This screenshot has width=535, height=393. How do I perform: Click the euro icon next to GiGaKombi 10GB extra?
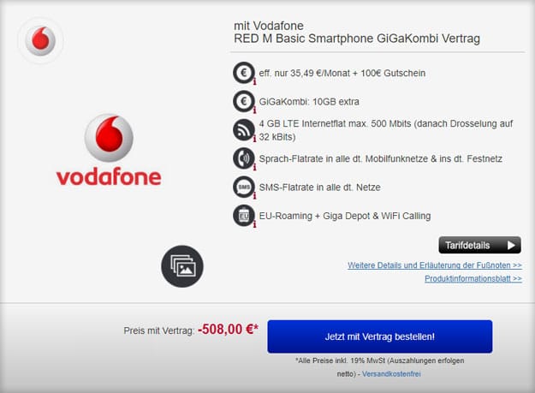[x=244, y=101]
